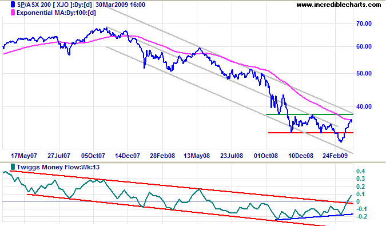Click the 30Mar2009 16:00 date stamp
The width and height of the screenshot is (386, 226).
coord(121,5)
